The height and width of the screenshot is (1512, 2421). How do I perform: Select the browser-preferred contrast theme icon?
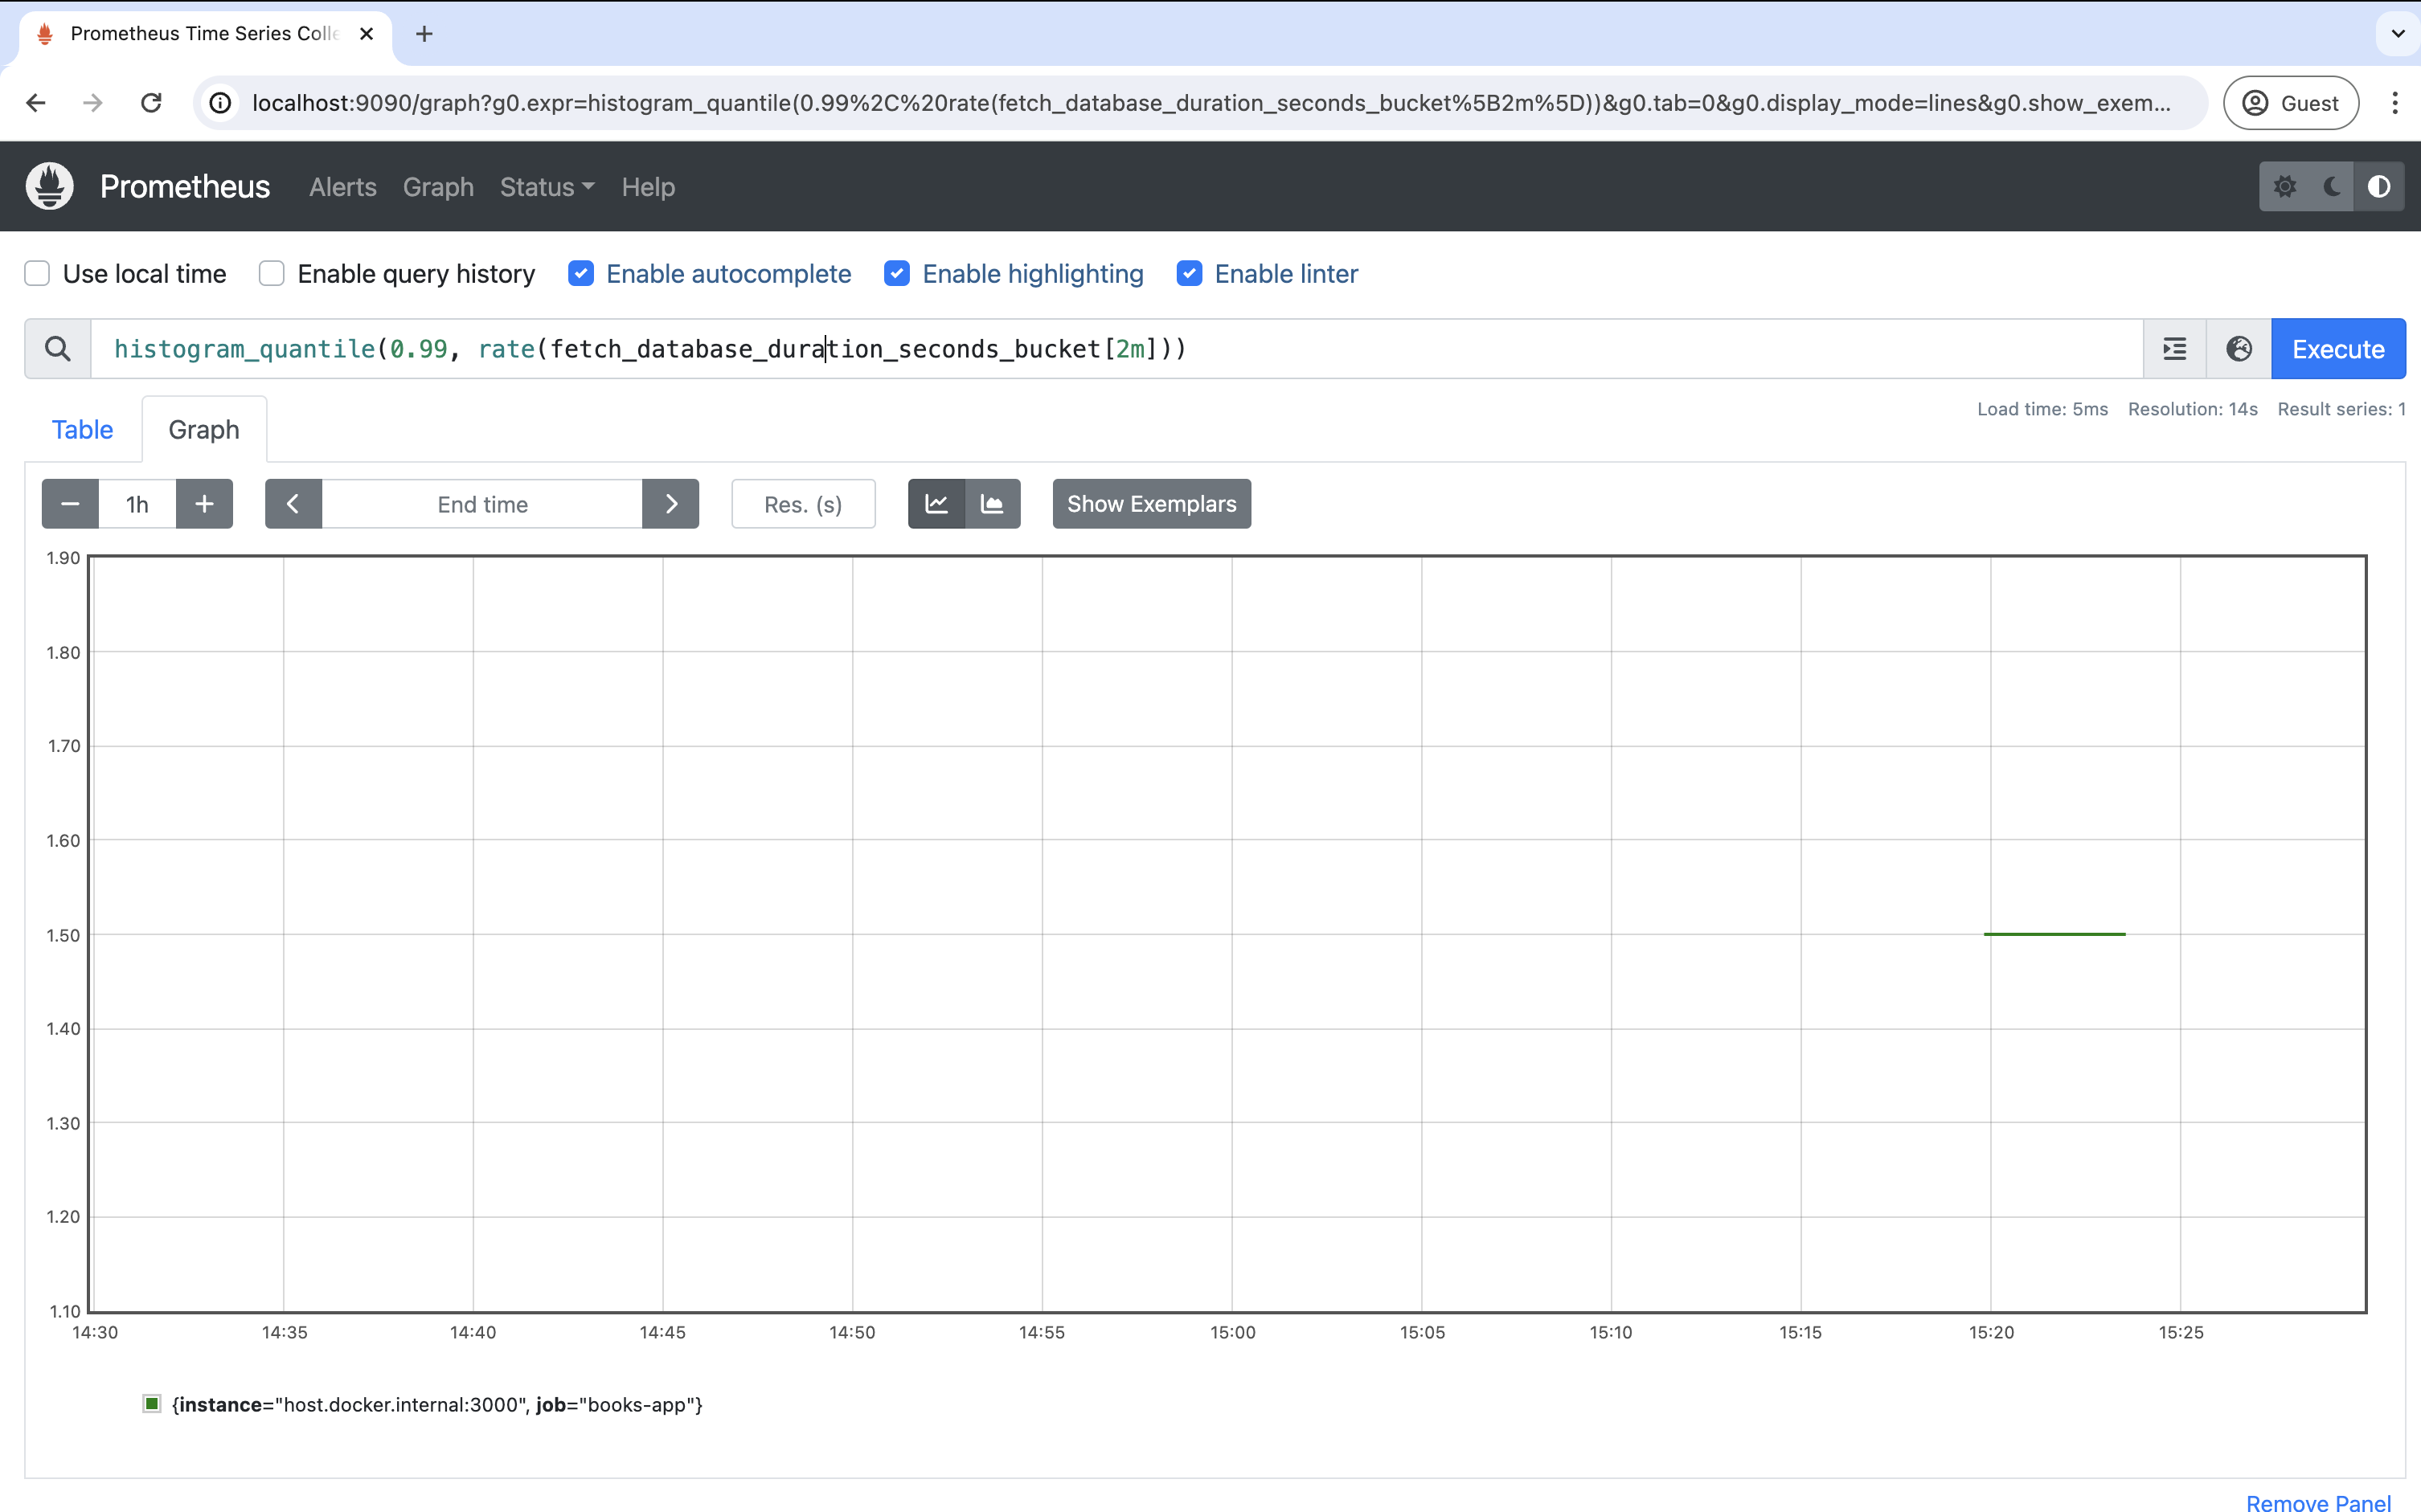(x=2379, y=187)
